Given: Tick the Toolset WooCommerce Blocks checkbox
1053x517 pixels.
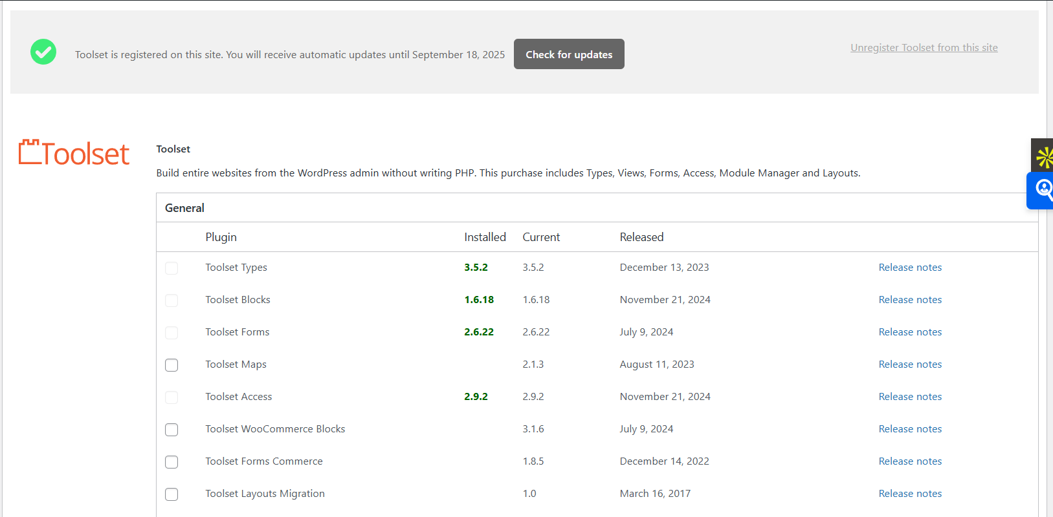Looking at the screenshot, I should [x=172, y=430].
